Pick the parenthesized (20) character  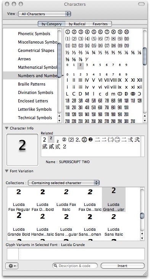pyautogui.click(x=126, y=45)
